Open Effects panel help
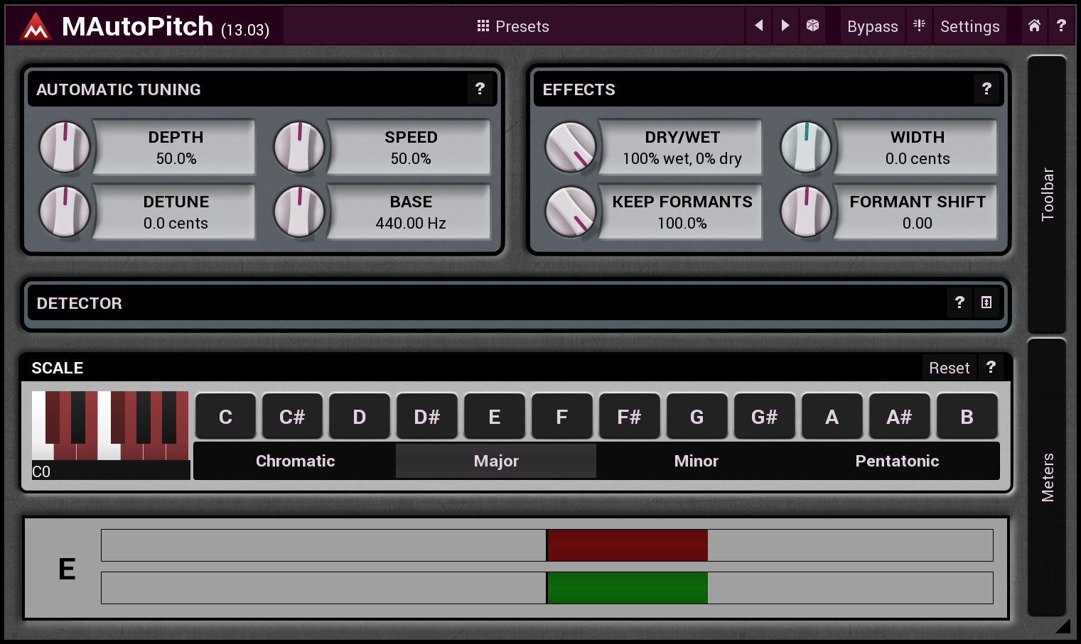Screen dimensions: 1081x644 pyautogui.click(x=986, y=89)
